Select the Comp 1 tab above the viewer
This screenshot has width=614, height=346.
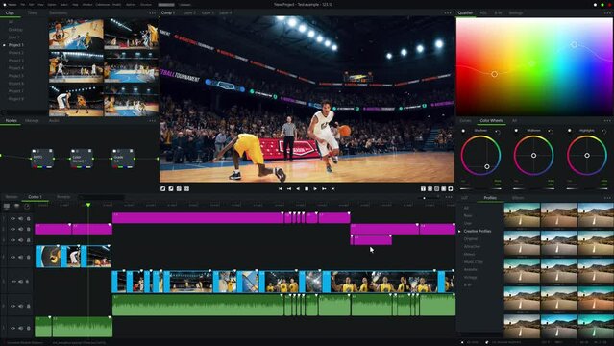[168, 12]
